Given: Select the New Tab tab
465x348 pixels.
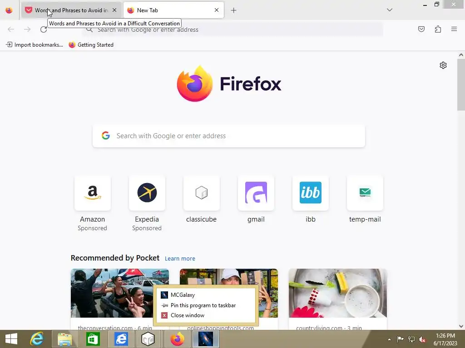Looking at the screenshot, I should (173, 10).
